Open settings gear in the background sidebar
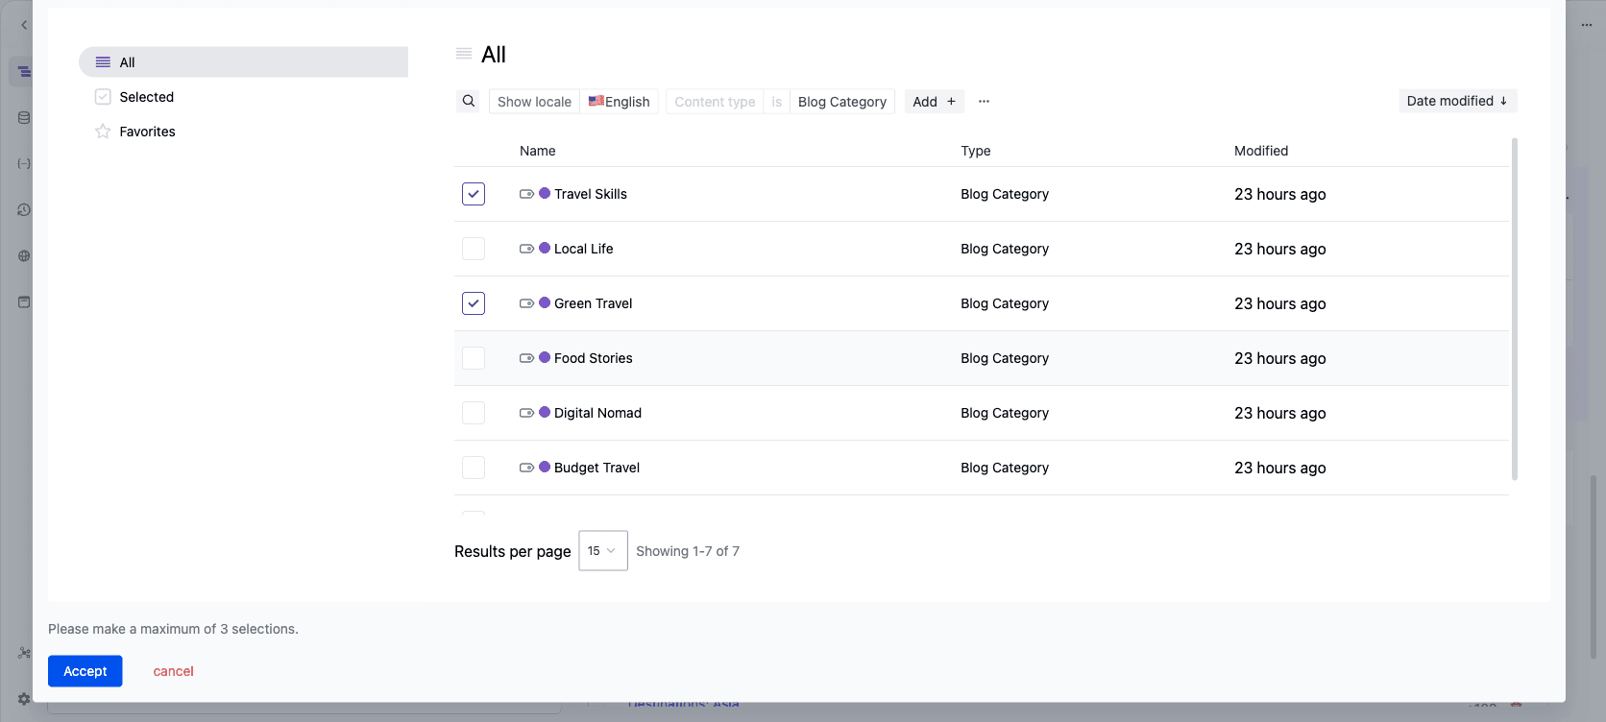This screenshot has height=722, width=1606. click(x=24, y=699)
